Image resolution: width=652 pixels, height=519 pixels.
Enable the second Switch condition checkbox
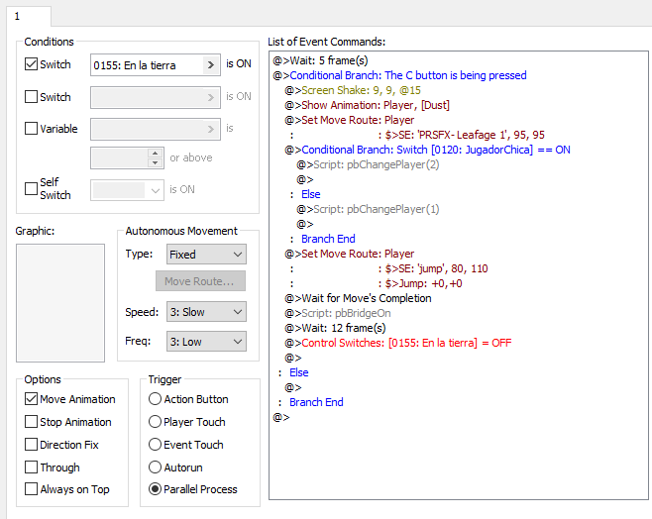(x=31, y=97)
